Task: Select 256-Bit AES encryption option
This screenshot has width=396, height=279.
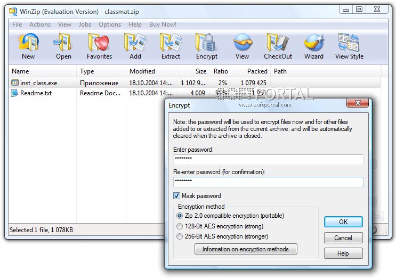Action: [180, 236]
